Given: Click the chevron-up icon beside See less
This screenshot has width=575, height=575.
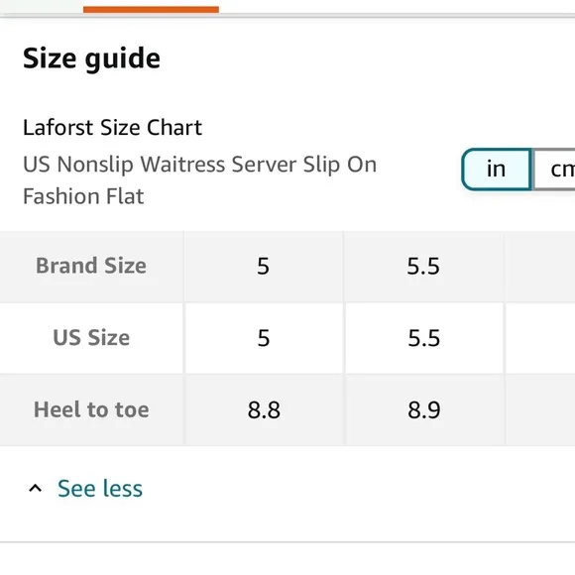Looking at the screenshot, I should 36,489.
